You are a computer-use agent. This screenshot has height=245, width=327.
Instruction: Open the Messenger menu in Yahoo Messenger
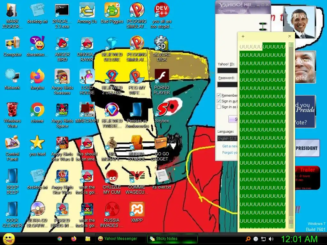tap(226, 11)
